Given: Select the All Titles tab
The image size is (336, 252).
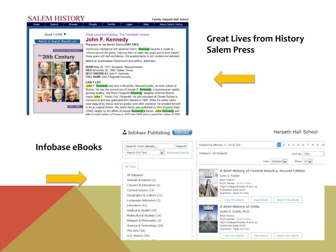Looking at the screenshot, I should click(131, 166).
